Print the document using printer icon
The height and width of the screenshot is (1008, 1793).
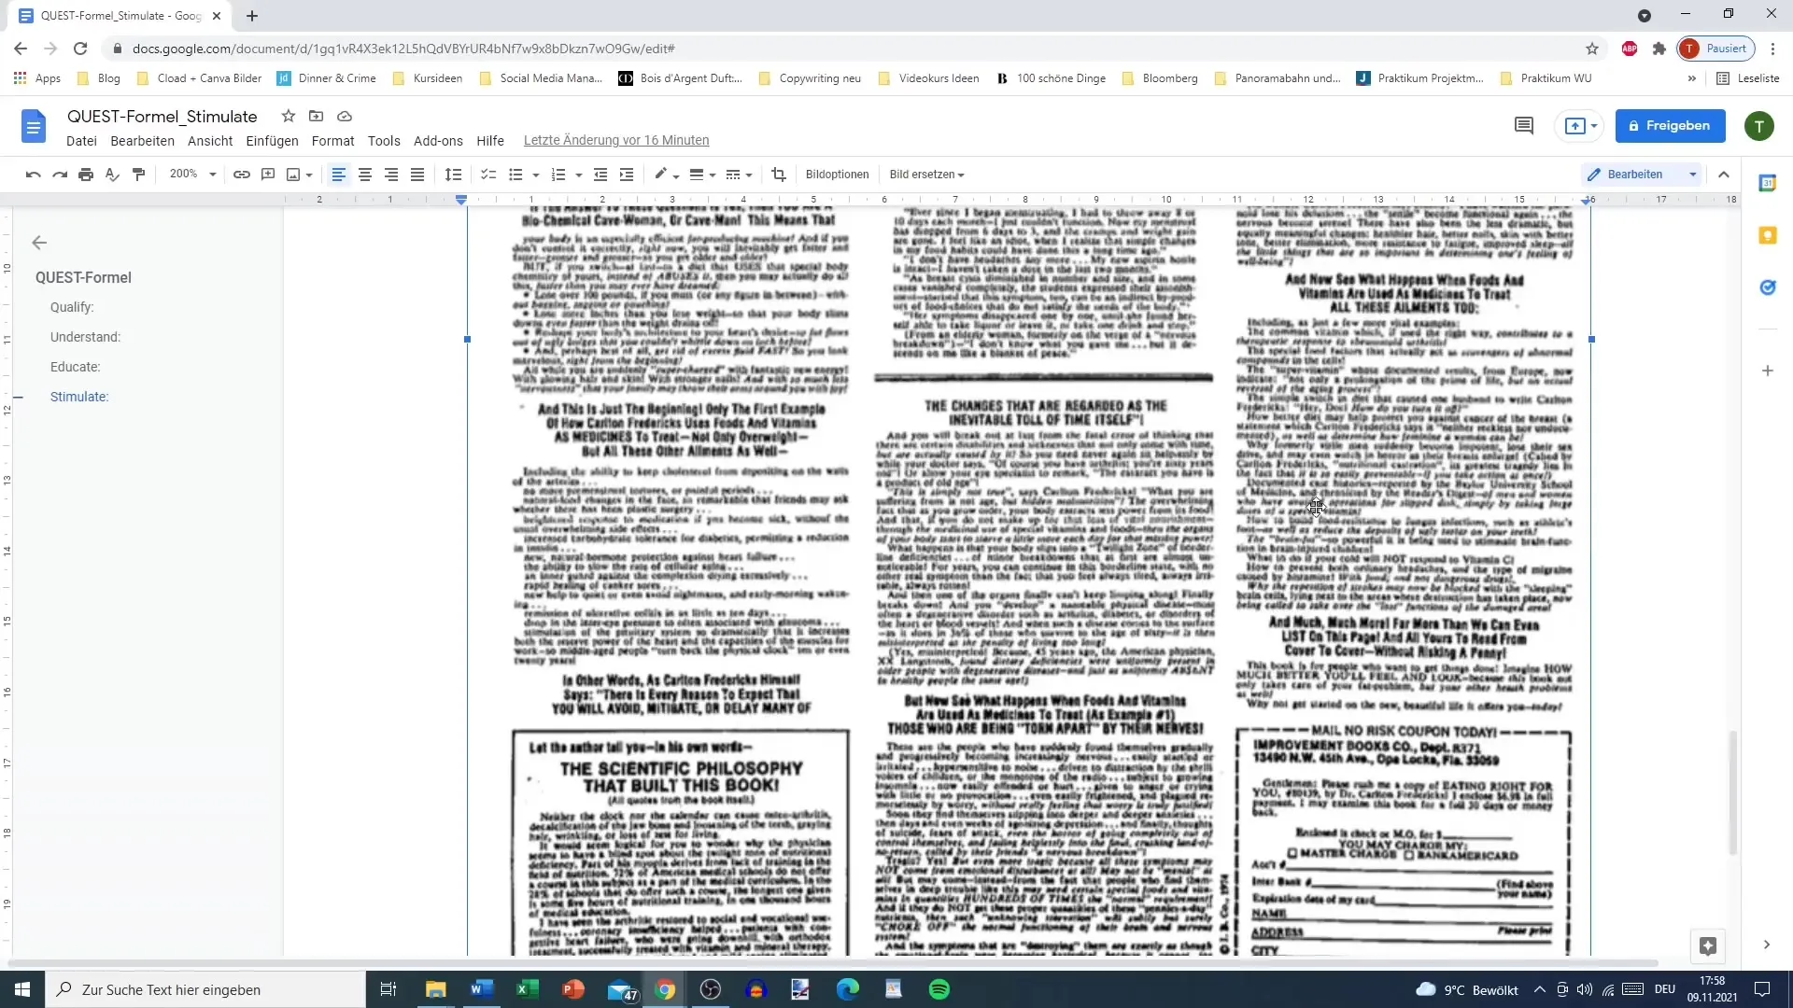point(86,175)
